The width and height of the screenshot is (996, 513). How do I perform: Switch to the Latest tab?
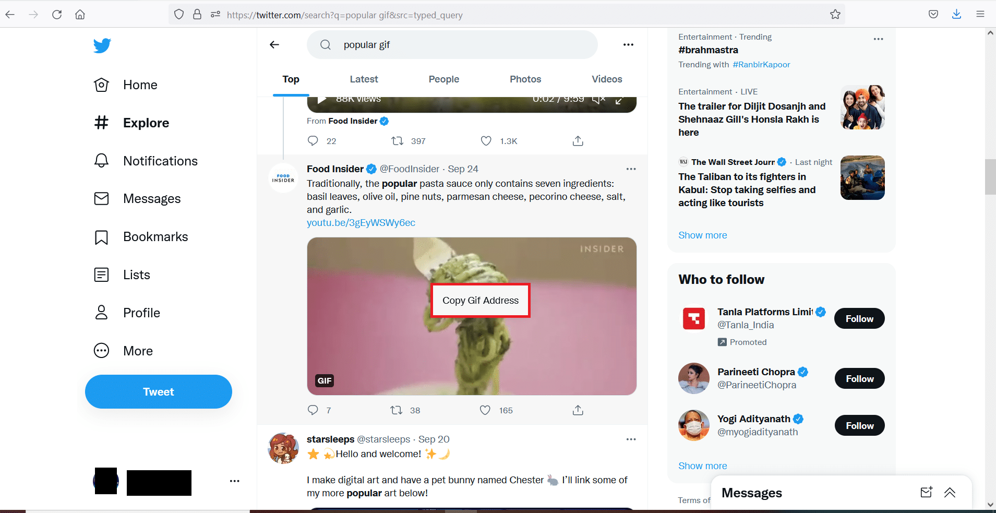coord(364,79)
